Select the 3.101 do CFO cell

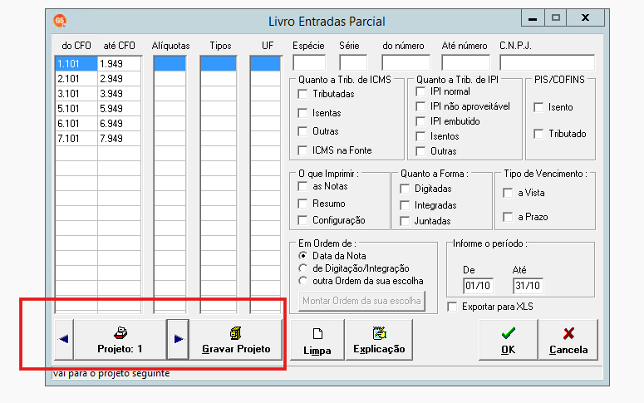point(76,94)
